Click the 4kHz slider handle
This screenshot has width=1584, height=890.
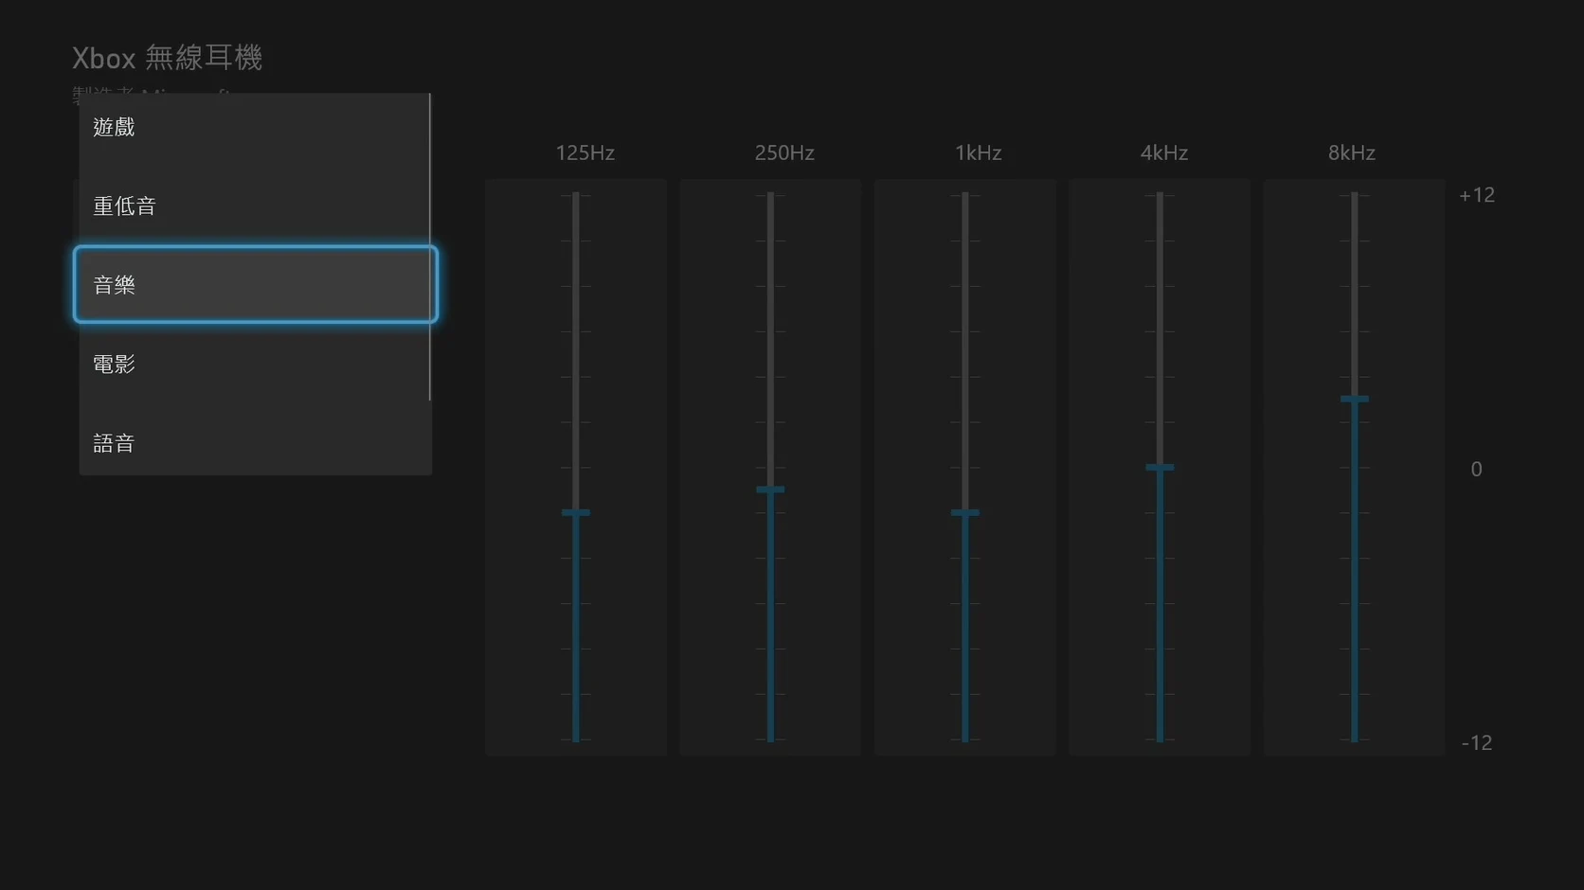pos(1160,467)
